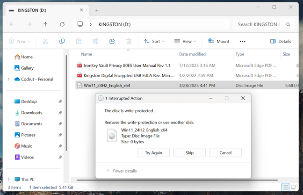Click Try Again in the dialog

[154, 152]
